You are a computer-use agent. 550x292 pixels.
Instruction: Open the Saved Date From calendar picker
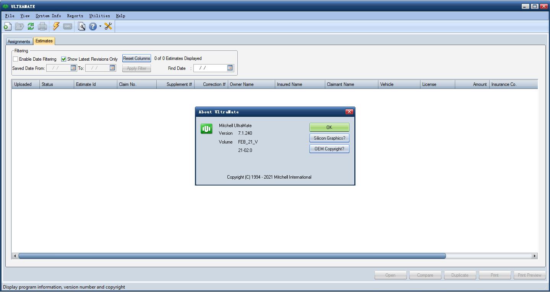[73, 68]
